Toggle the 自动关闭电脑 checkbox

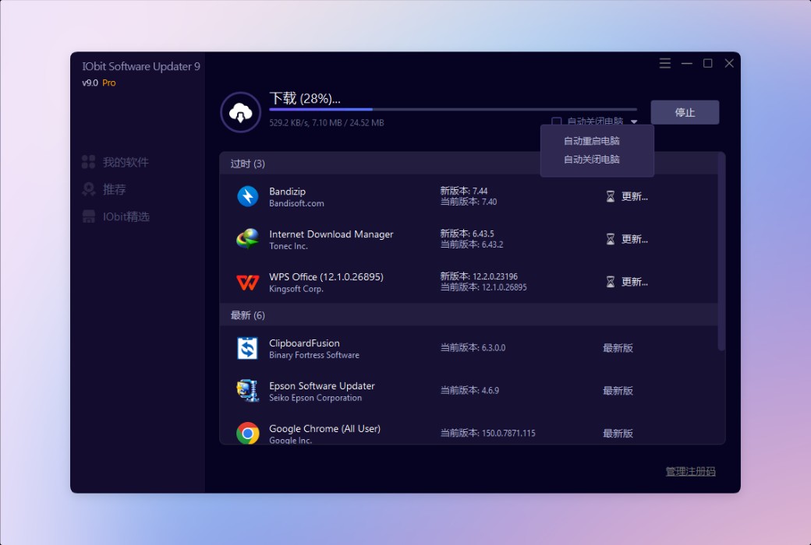557,121
